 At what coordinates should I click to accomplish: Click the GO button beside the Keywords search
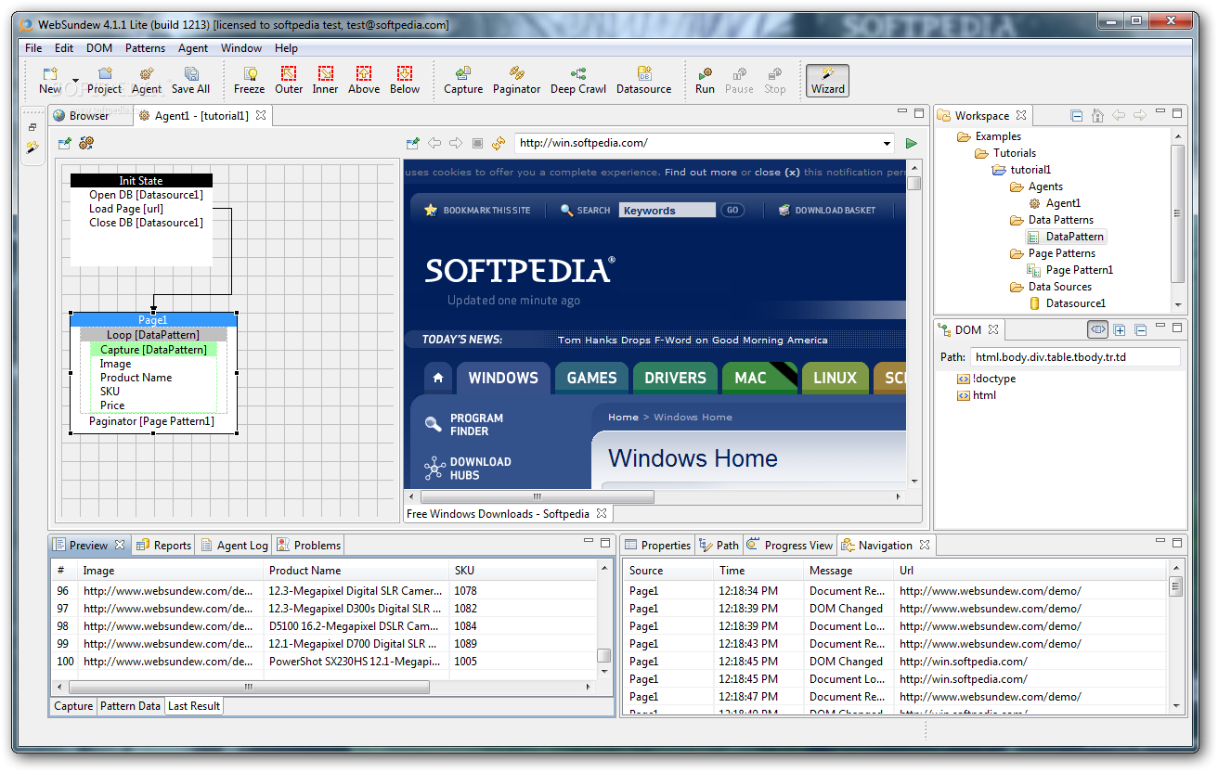732,211
